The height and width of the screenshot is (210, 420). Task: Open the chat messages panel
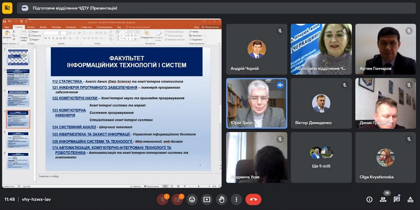(397, 199)
